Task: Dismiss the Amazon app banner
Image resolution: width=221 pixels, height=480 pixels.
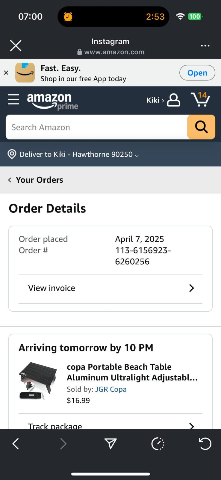Action: tap(6, 73)
